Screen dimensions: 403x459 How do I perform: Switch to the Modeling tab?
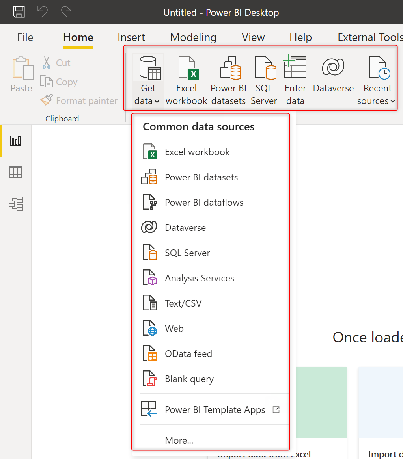193,37
